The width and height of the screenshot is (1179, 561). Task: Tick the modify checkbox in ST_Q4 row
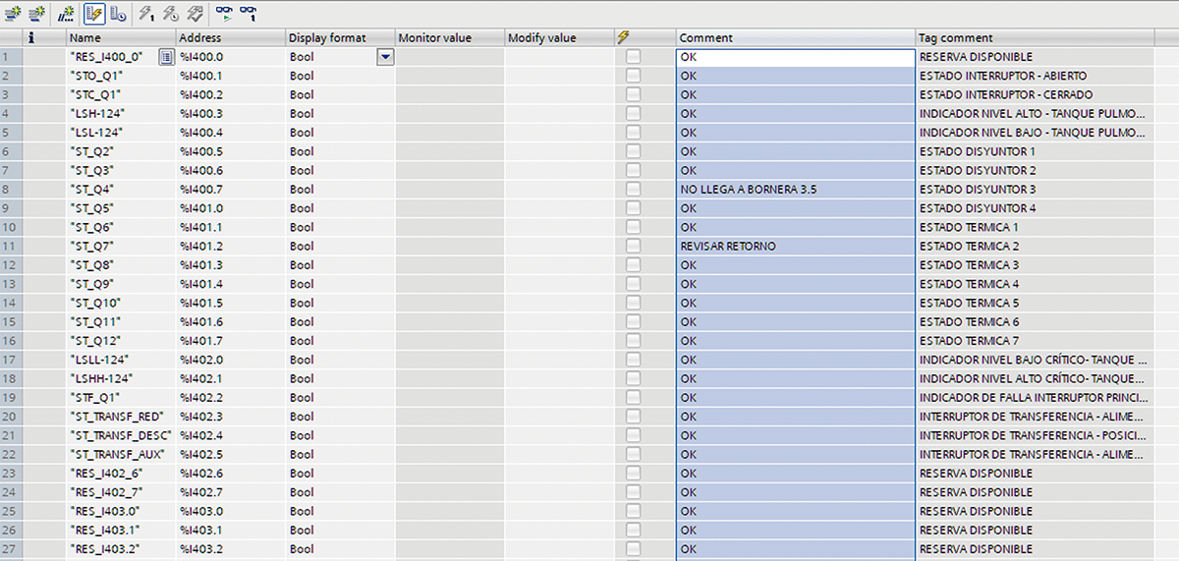pyautogui.click(x=633, y=190)
